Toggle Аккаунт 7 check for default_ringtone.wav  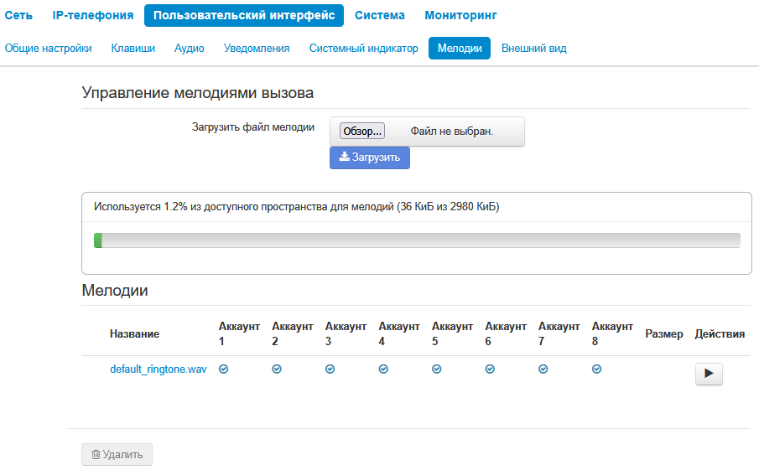click(x=543, y=369)
